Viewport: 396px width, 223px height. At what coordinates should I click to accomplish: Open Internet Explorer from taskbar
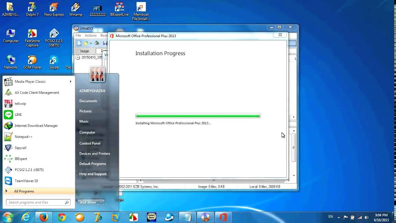[x=26, y=217]
